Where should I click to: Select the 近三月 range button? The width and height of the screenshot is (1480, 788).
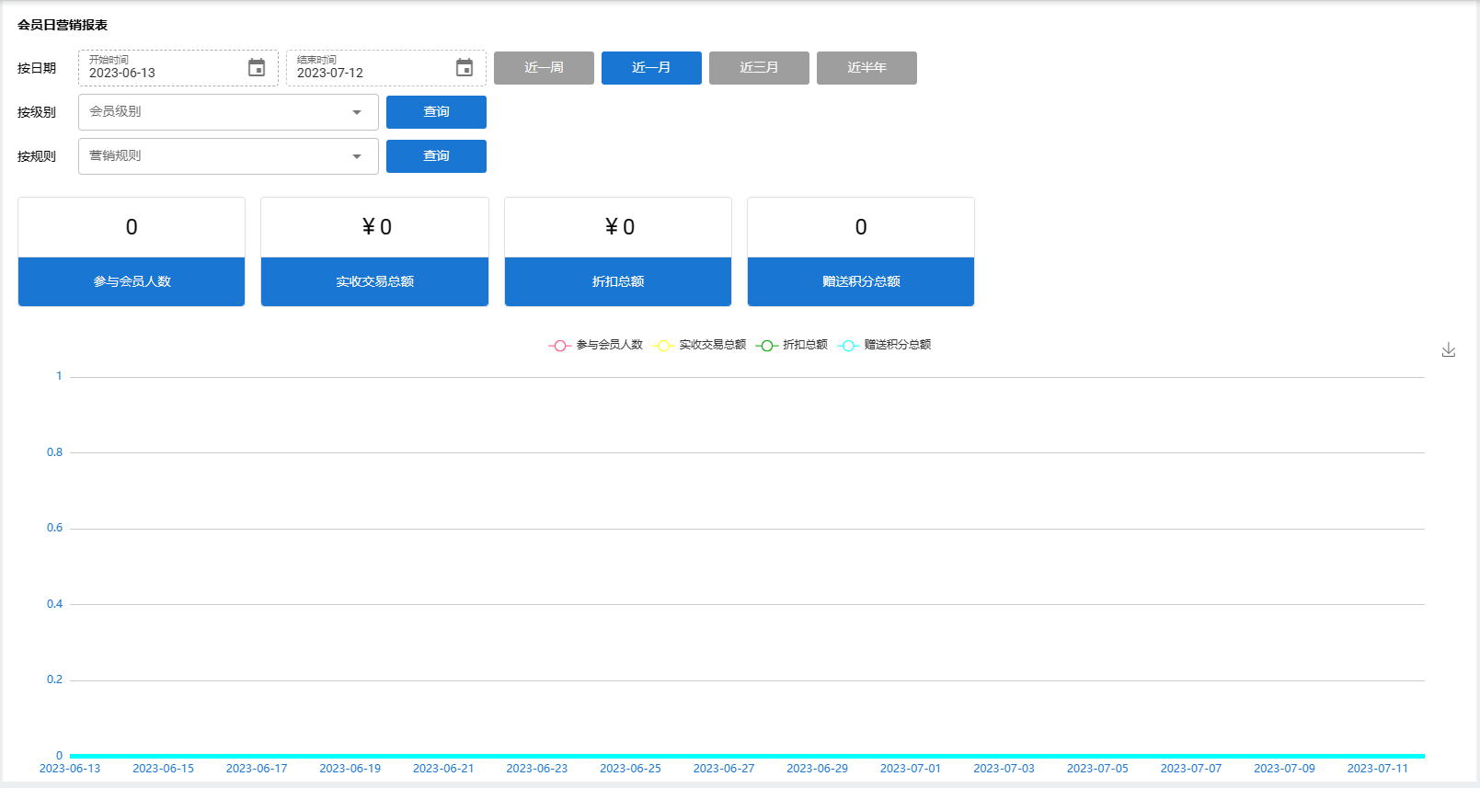[x=759, y=68]
